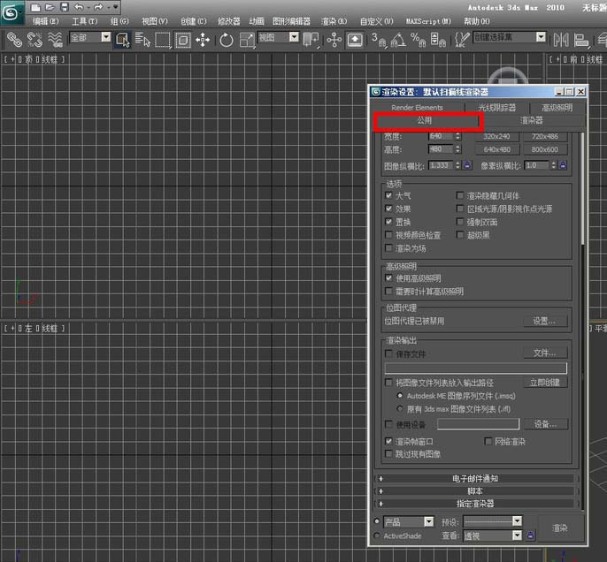Switch to the 渲染器 tab

pos(531,120)
